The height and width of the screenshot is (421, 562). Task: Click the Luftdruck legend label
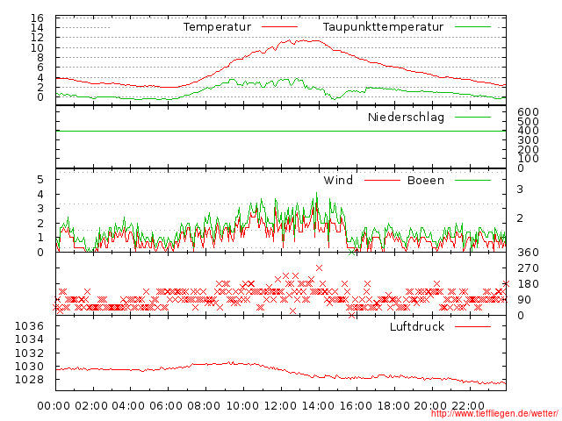pyautogui.click(x=417, y=326)
